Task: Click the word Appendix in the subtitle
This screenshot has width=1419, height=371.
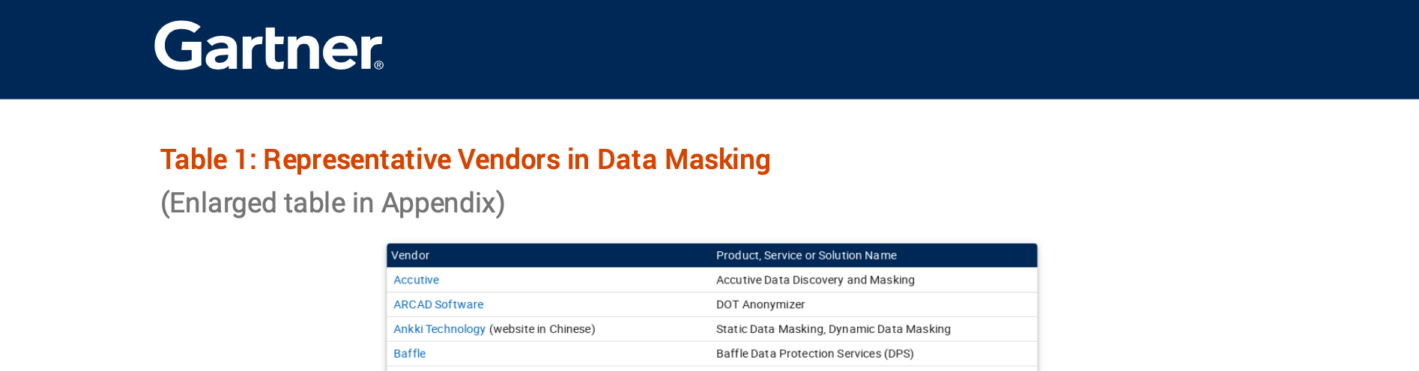Action: click(x=442, y=203)
